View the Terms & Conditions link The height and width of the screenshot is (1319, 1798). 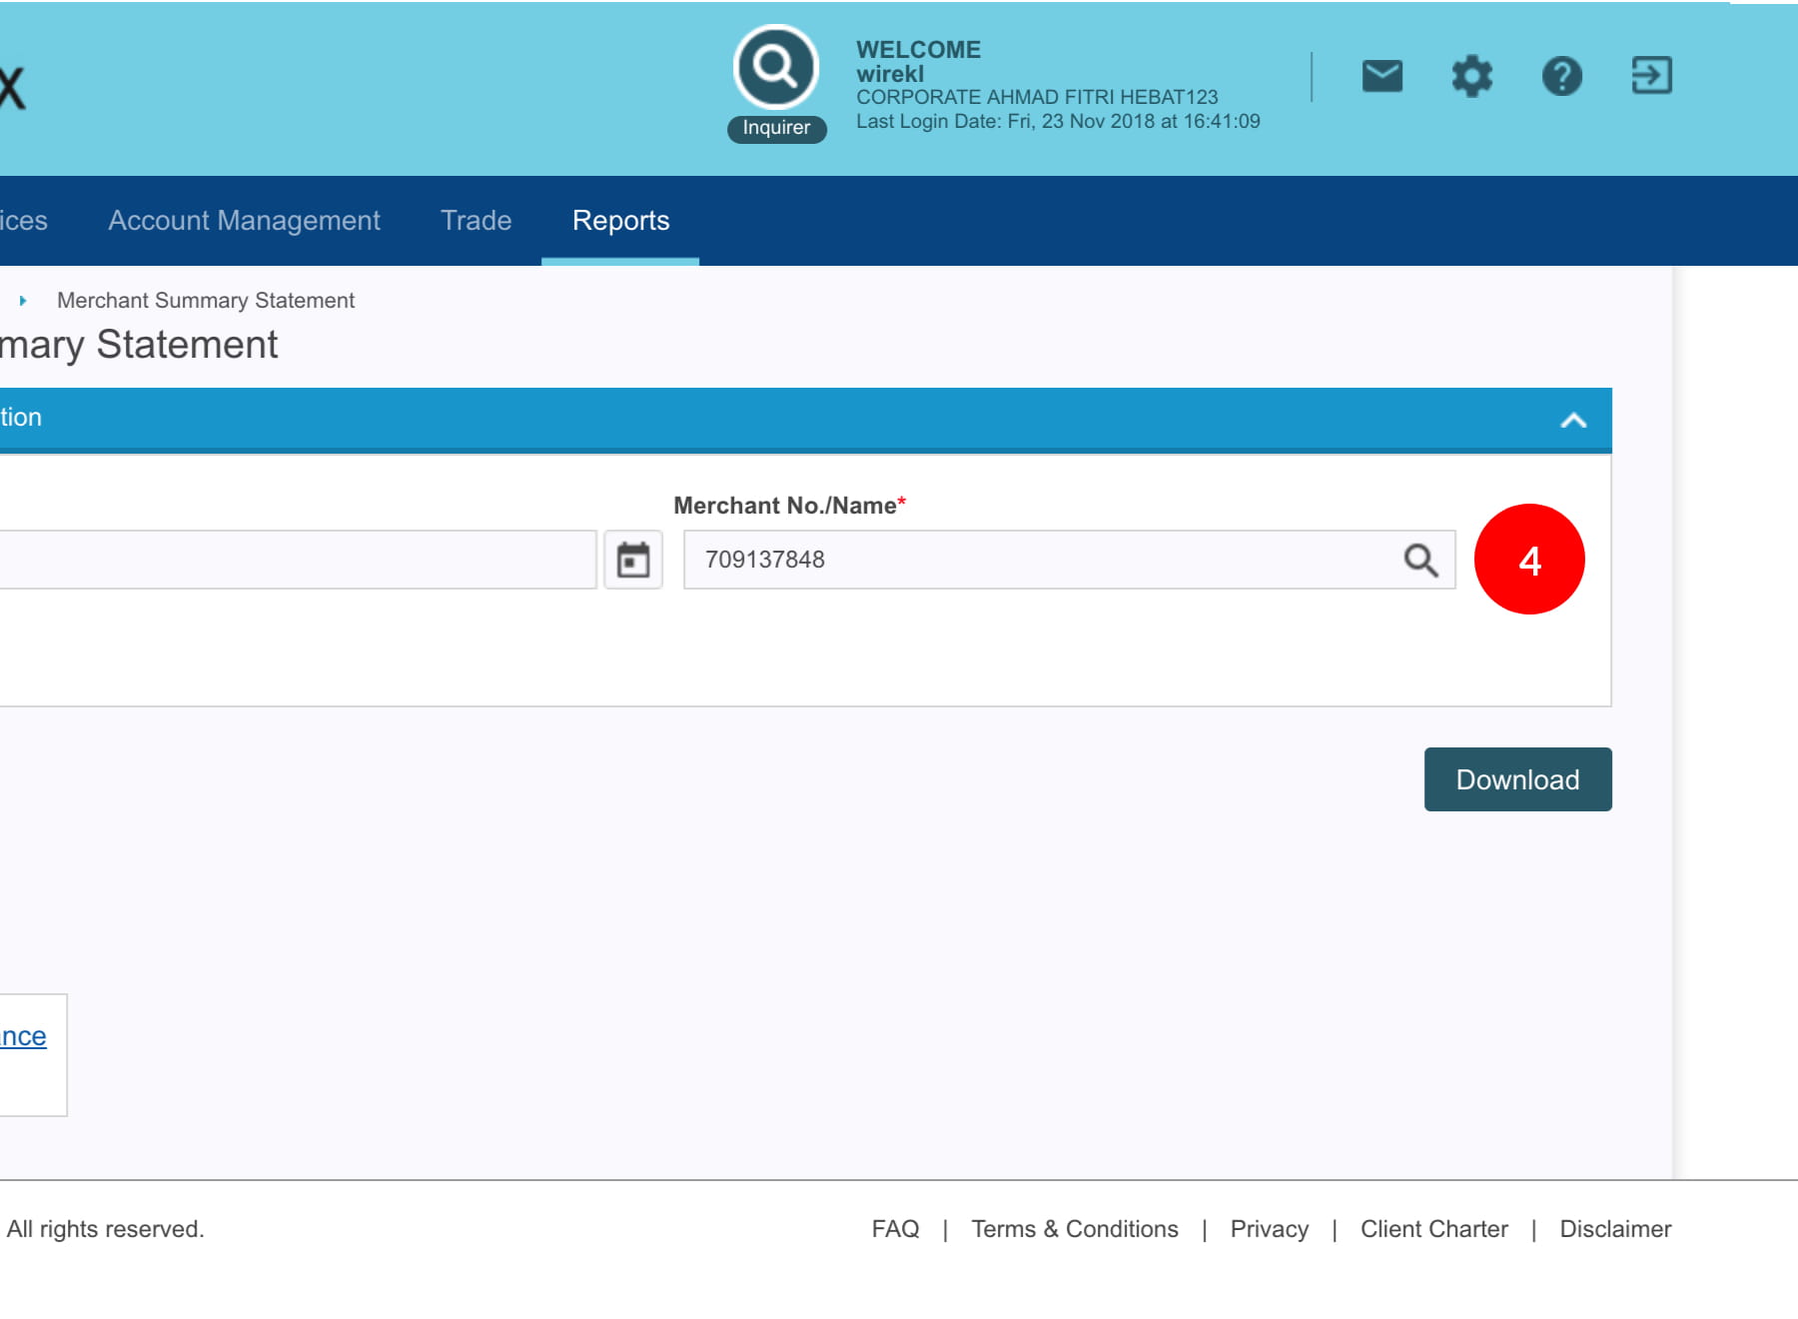(1074, 1229)
